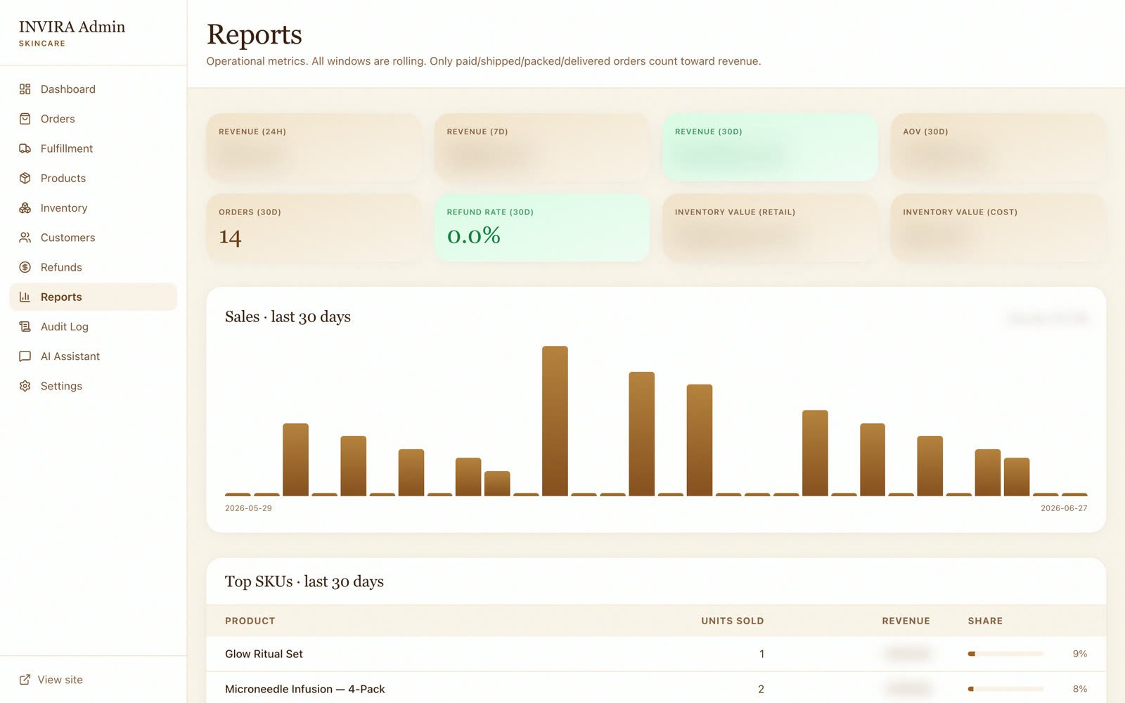Click the AI Assistant chat icon
The height and width of the screenshot is (703, 1125).
[25, 356]
